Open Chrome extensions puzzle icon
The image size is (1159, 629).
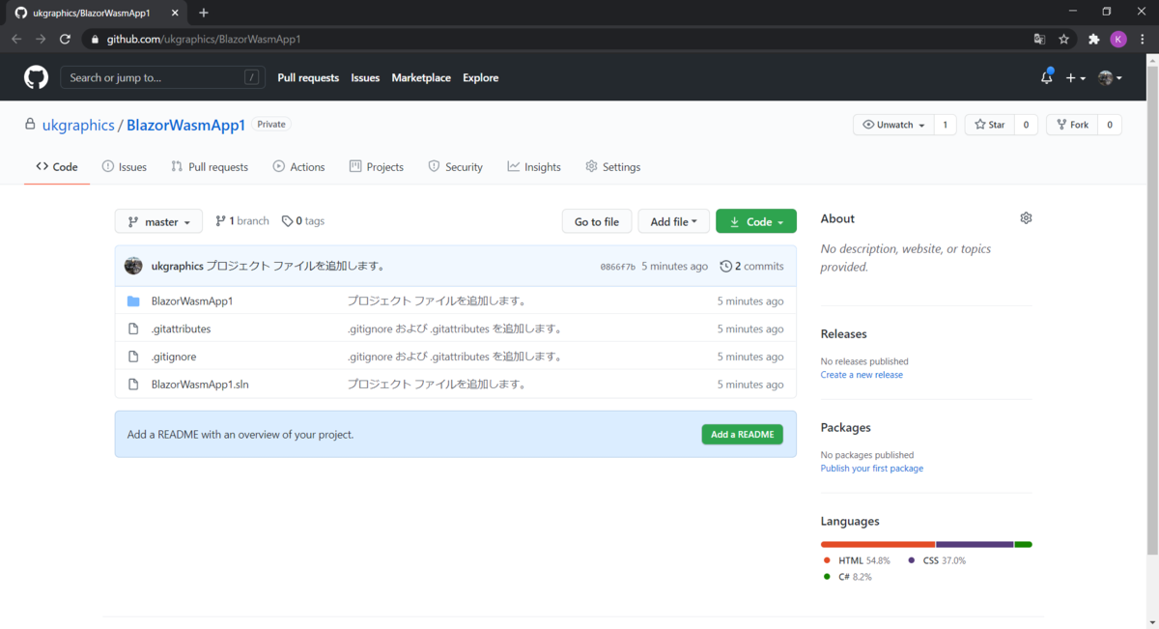tap(1093, 40)
